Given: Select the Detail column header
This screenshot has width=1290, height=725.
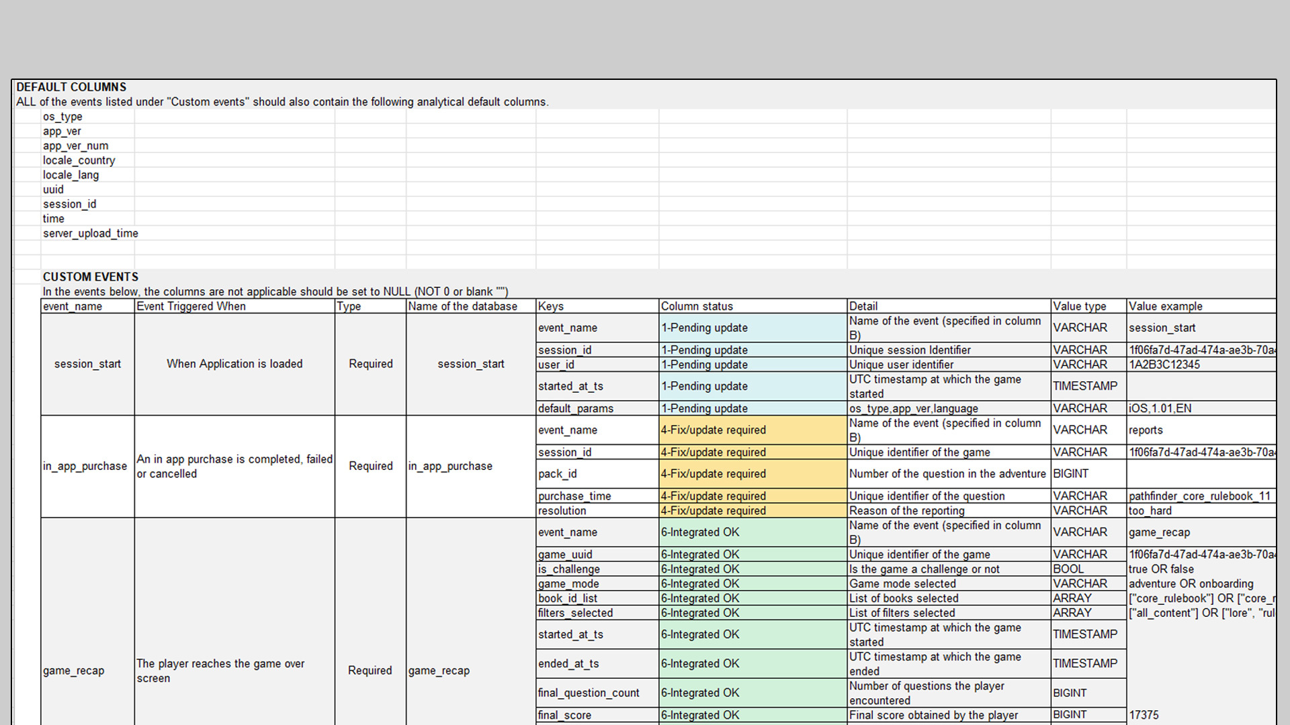Looking at the screenshot, I should click(x=949, y=306).
